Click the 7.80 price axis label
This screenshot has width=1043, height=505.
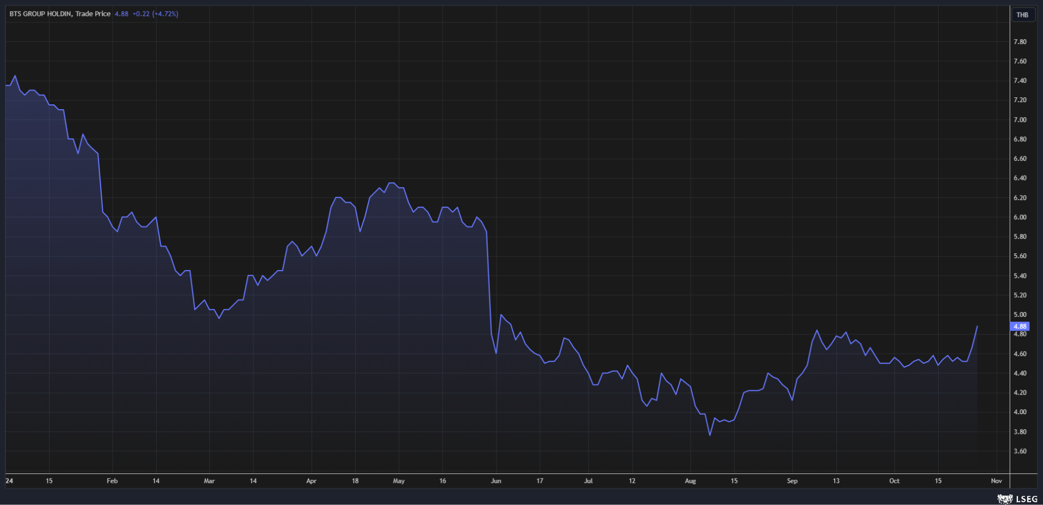1020,42
